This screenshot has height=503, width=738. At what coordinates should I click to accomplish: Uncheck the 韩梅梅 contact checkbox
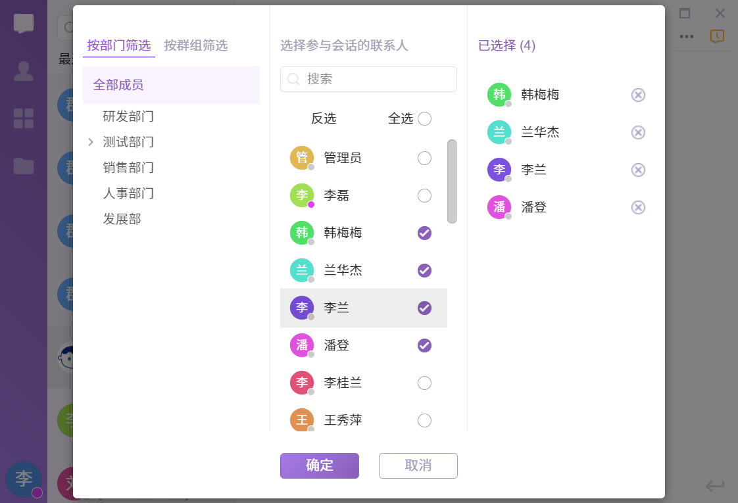coord(425,233)
